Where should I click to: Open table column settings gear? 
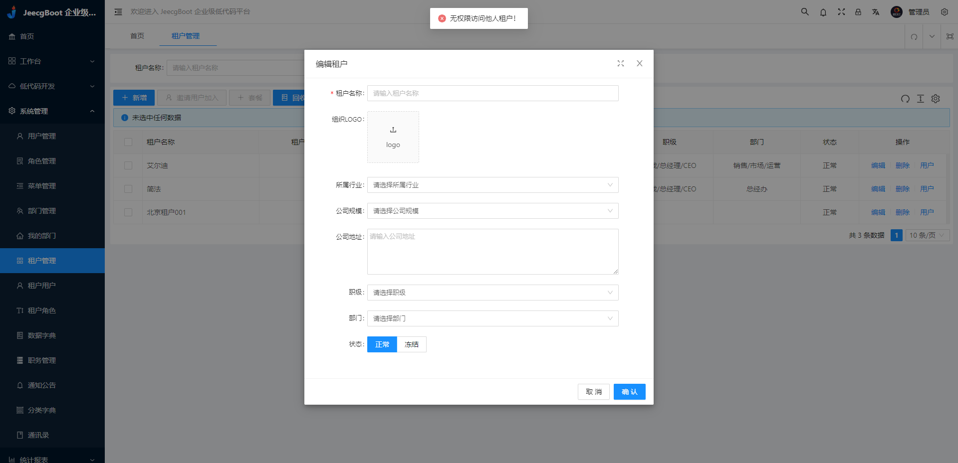936,99
